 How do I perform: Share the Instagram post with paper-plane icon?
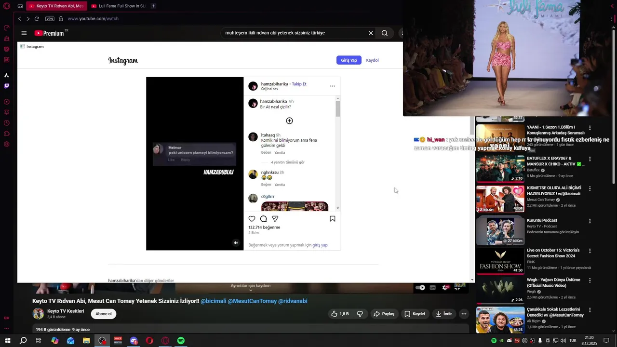275,219
